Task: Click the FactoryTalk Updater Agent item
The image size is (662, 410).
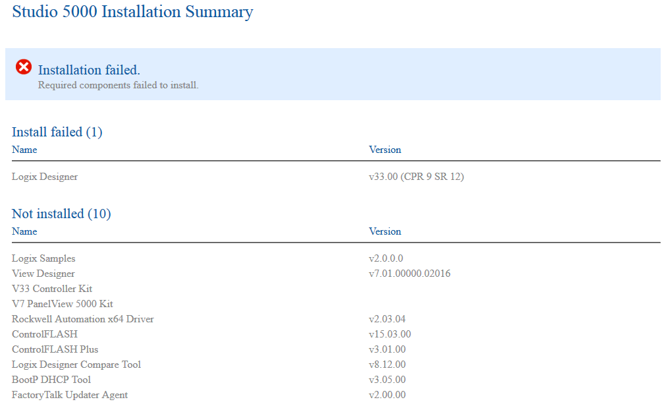Action: click(70, 395)
